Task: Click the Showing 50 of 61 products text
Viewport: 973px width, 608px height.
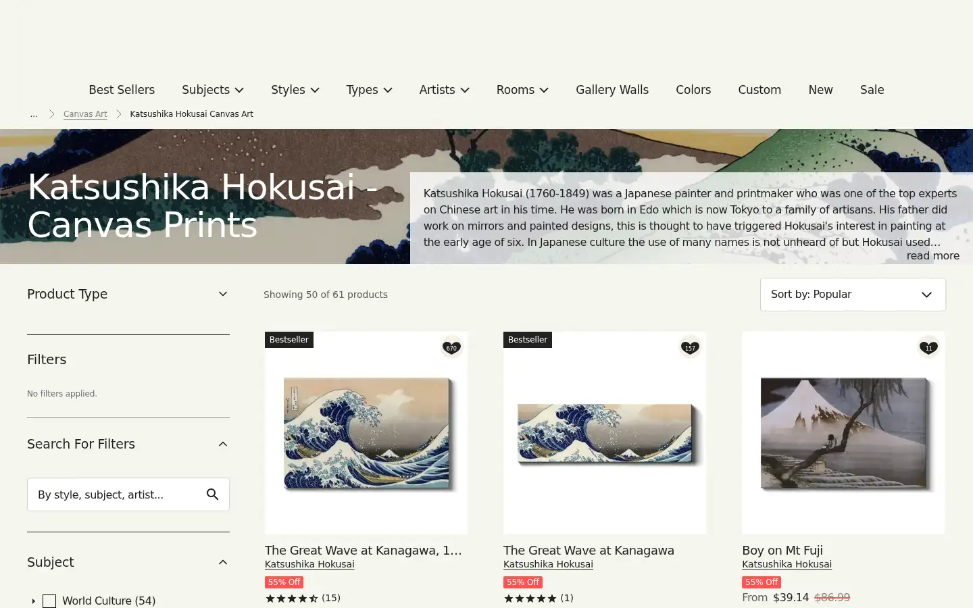Action: pyautogui.click(x=326, y=295)
